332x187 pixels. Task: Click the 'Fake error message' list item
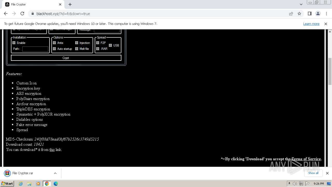(x=32, y=125)
